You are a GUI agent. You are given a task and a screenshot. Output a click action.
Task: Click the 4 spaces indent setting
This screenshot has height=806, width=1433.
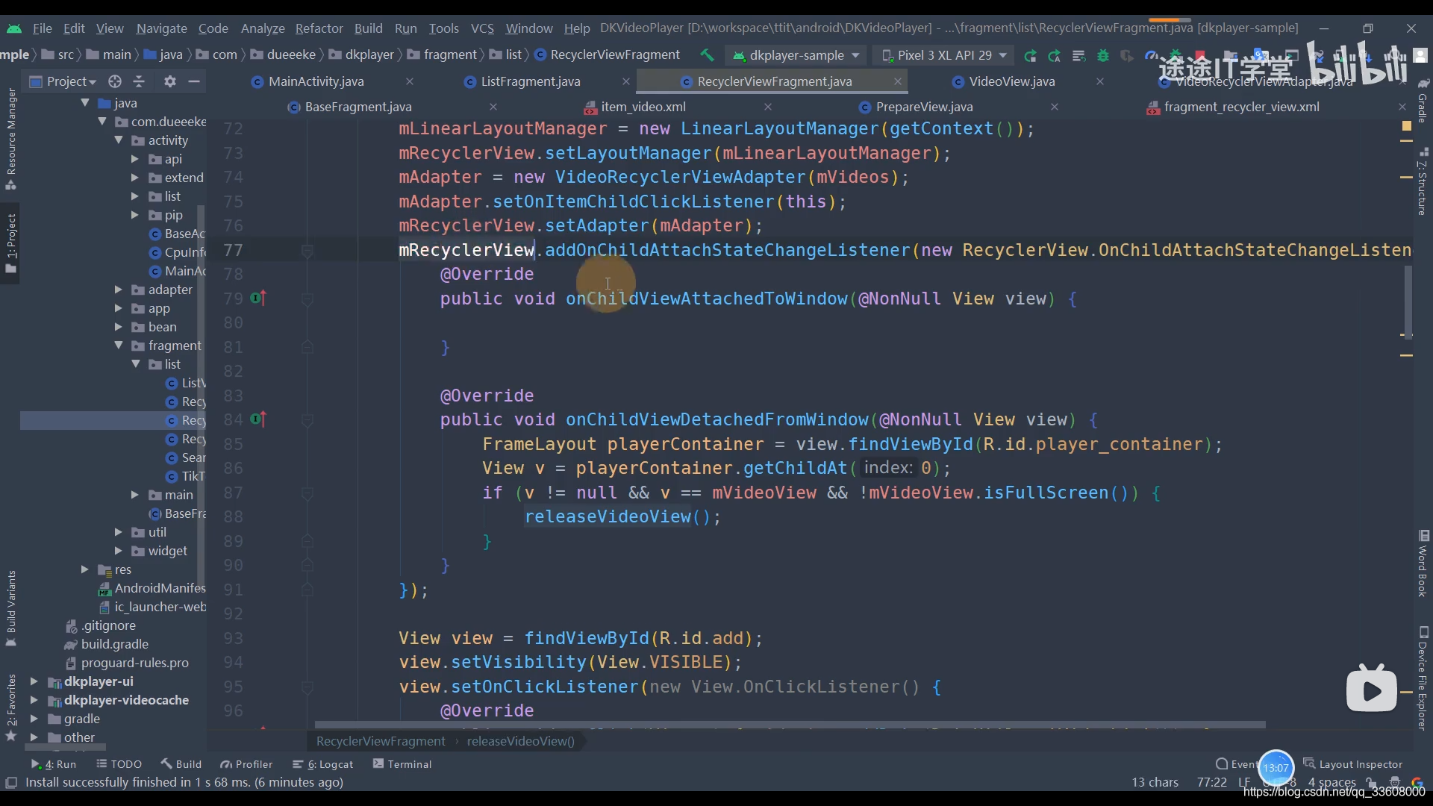pyautogui.click(x=1331, y=782)
